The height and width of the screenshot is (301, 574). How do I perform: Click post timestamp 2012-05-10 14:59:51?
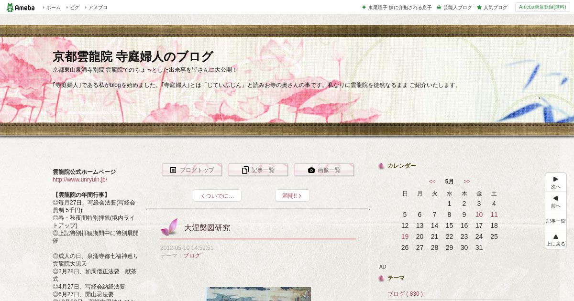point(187,248)
